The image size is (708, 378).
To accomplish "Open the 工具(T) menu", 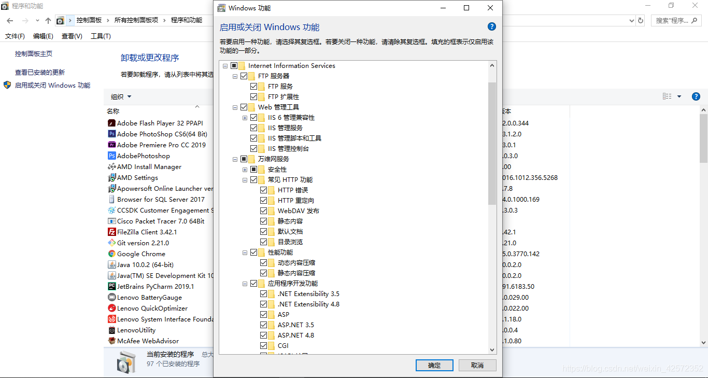I will coord(101,36).
